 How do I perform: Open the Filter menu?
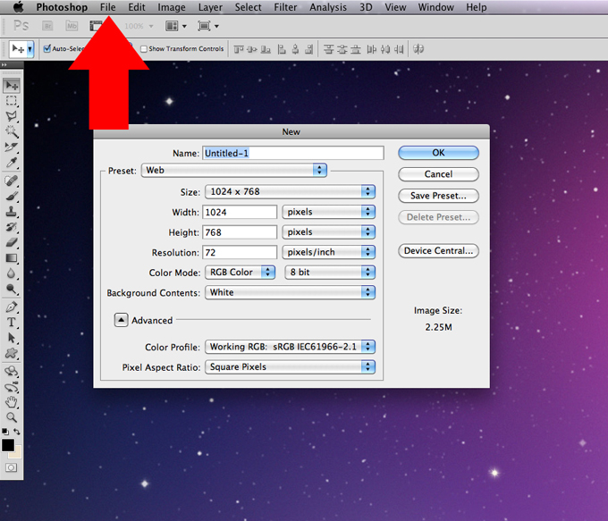[285, 7]
